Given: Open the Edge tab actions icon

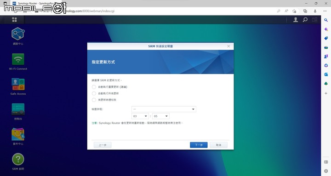Looking at the screenshot, I should click(x=5, y=3).
